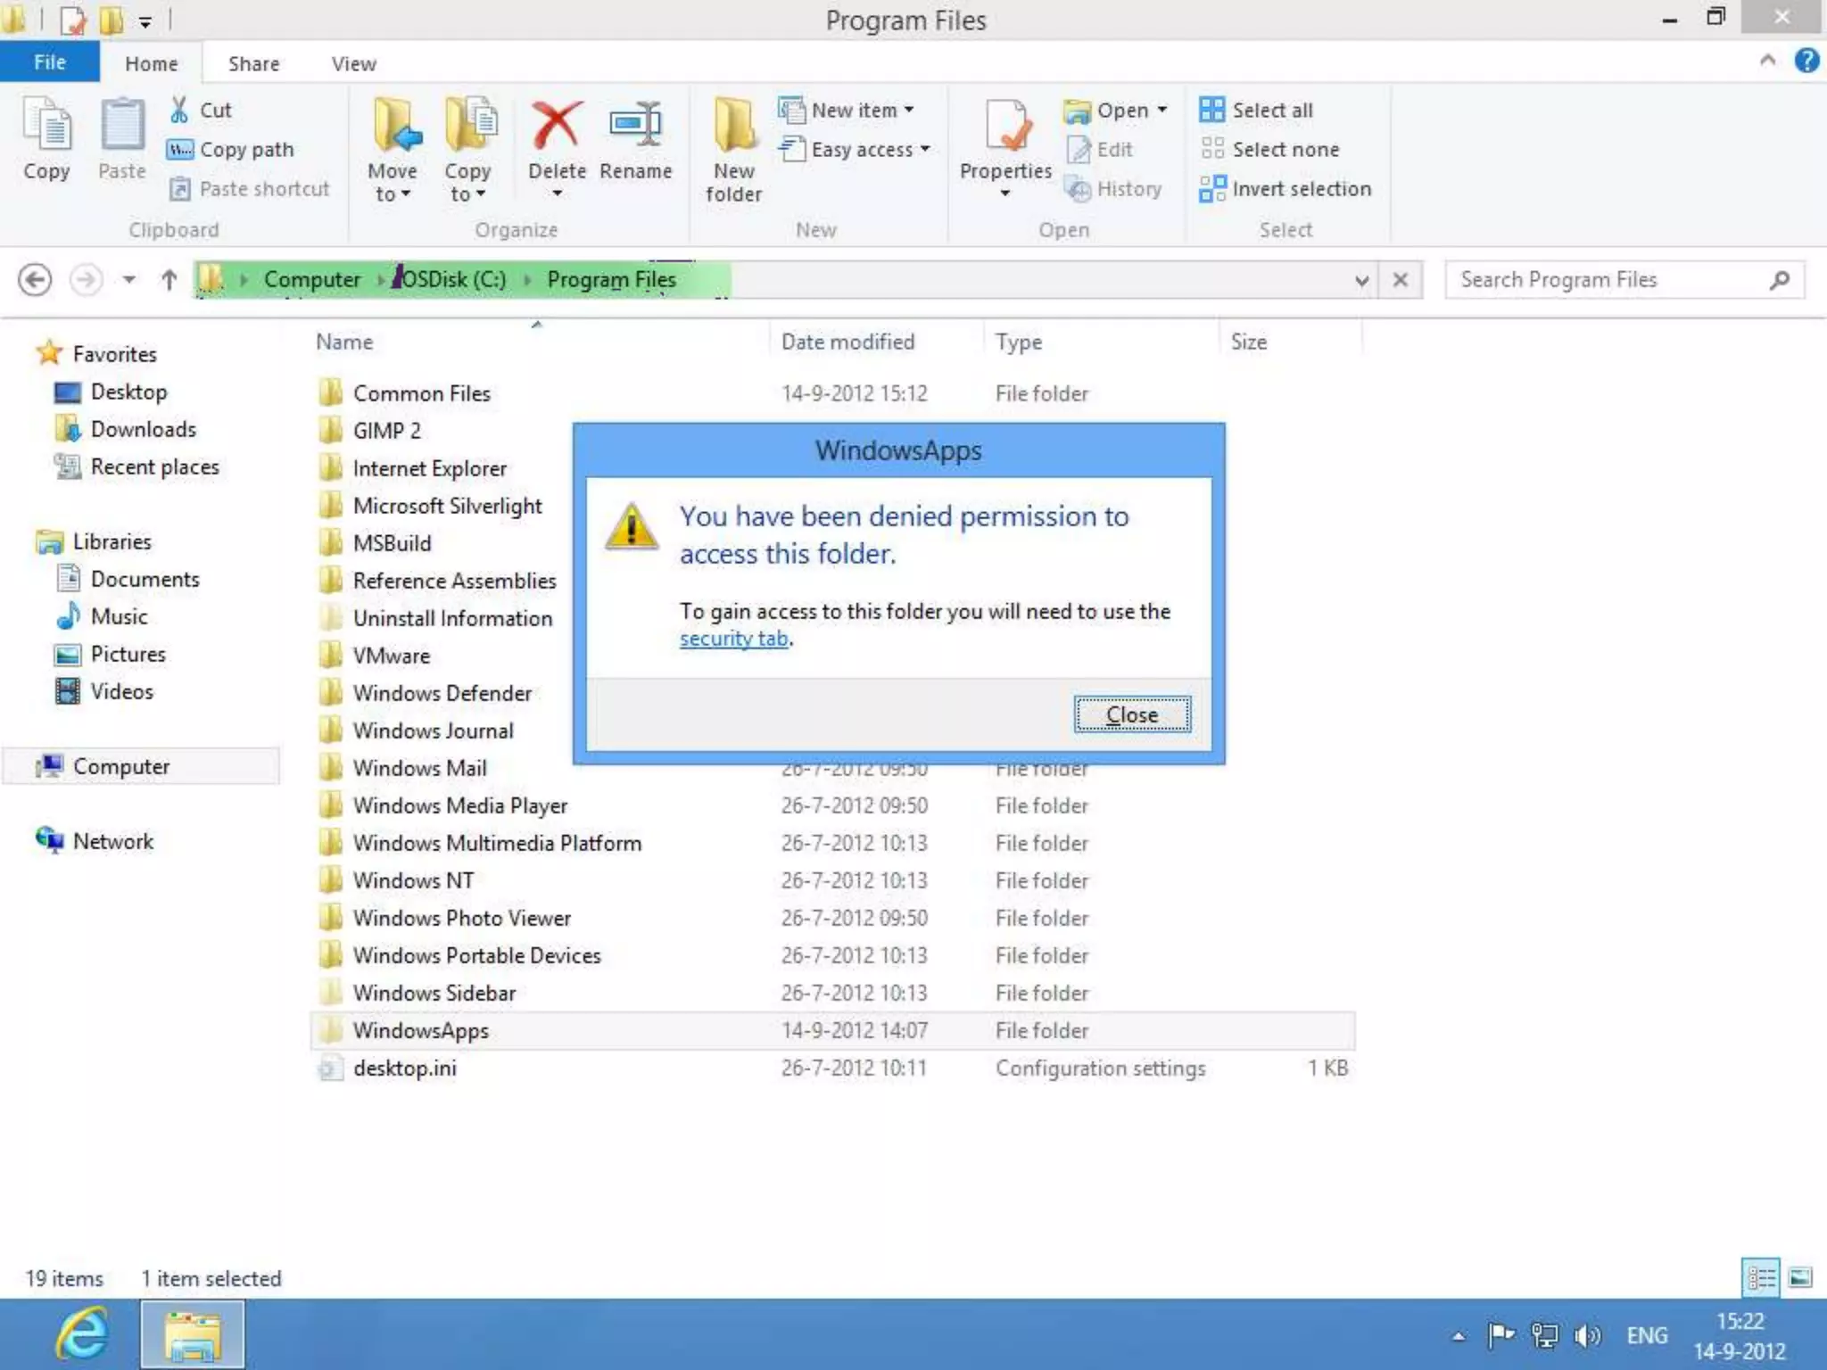Click Paste shortcut in the ribbon
Viewport: 1827px width, 1370px height.
(250, 188)
